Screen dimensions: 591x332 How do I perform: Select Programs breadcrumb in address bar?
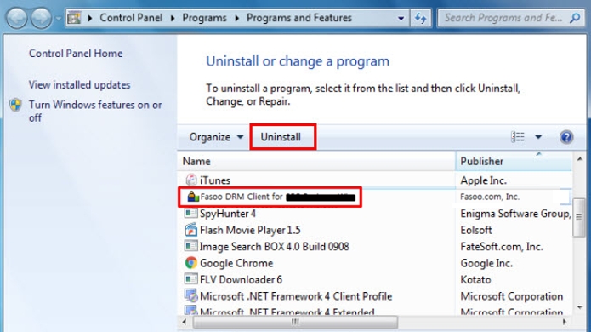[204, 18]
